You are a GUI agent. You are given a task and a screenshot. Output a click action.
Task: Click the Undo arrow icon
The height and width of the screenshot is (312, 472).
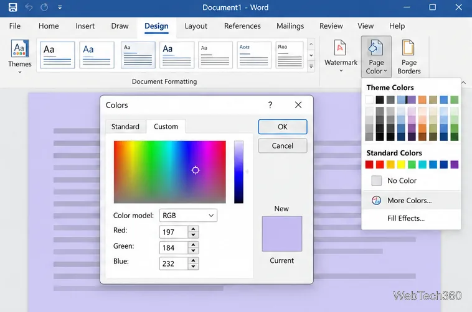(29, 7)
